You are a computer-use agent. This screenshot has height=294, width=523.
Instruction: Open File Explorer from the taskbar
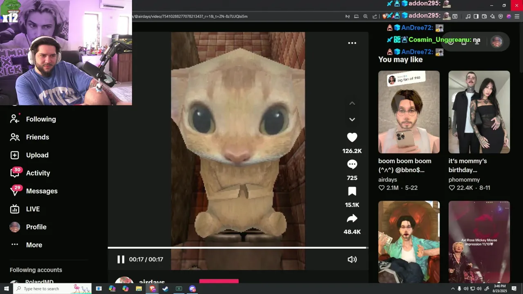pyautogui.click(x=139, y=289)
